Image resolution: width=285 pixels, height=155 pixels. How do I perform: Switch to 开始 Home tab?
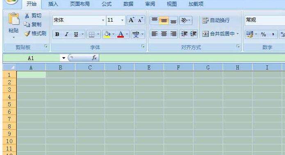coord(32,4)
